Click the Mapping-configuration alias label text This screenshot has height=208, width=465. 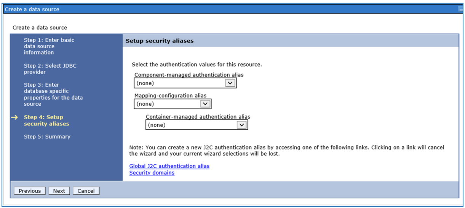tap(170, 96)
